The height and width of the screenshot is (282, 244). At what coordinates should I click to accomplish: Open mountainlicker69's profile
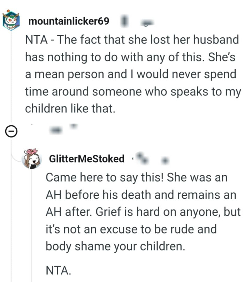coord(69,21)
